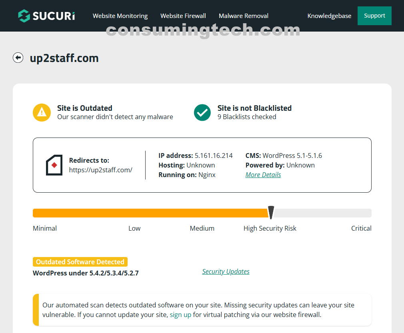404x333 pixels.
Task: Open the Website Firewall menu item
Action: 183,16
